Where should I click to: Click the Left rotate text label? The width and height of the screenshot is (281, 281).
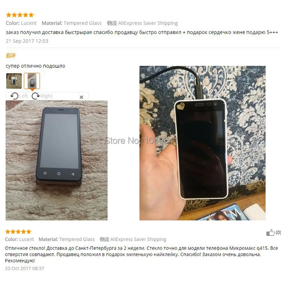(x=24, y=96)
